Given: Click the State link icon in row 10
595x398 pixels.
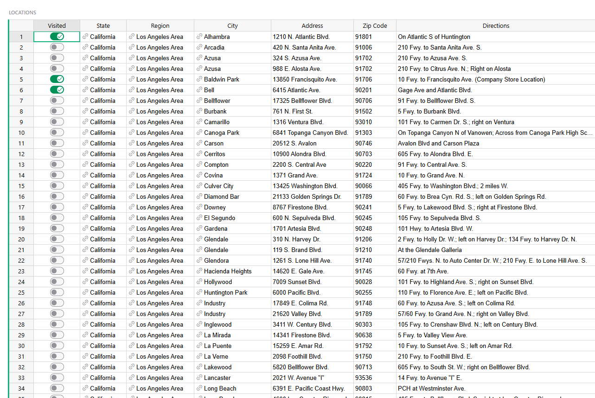Looking at the screenshot, I should click(85, 133).
